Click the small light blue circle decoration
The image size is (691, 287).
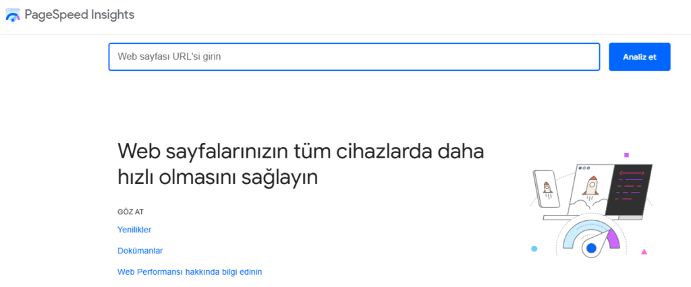click(x=534, y=249)
